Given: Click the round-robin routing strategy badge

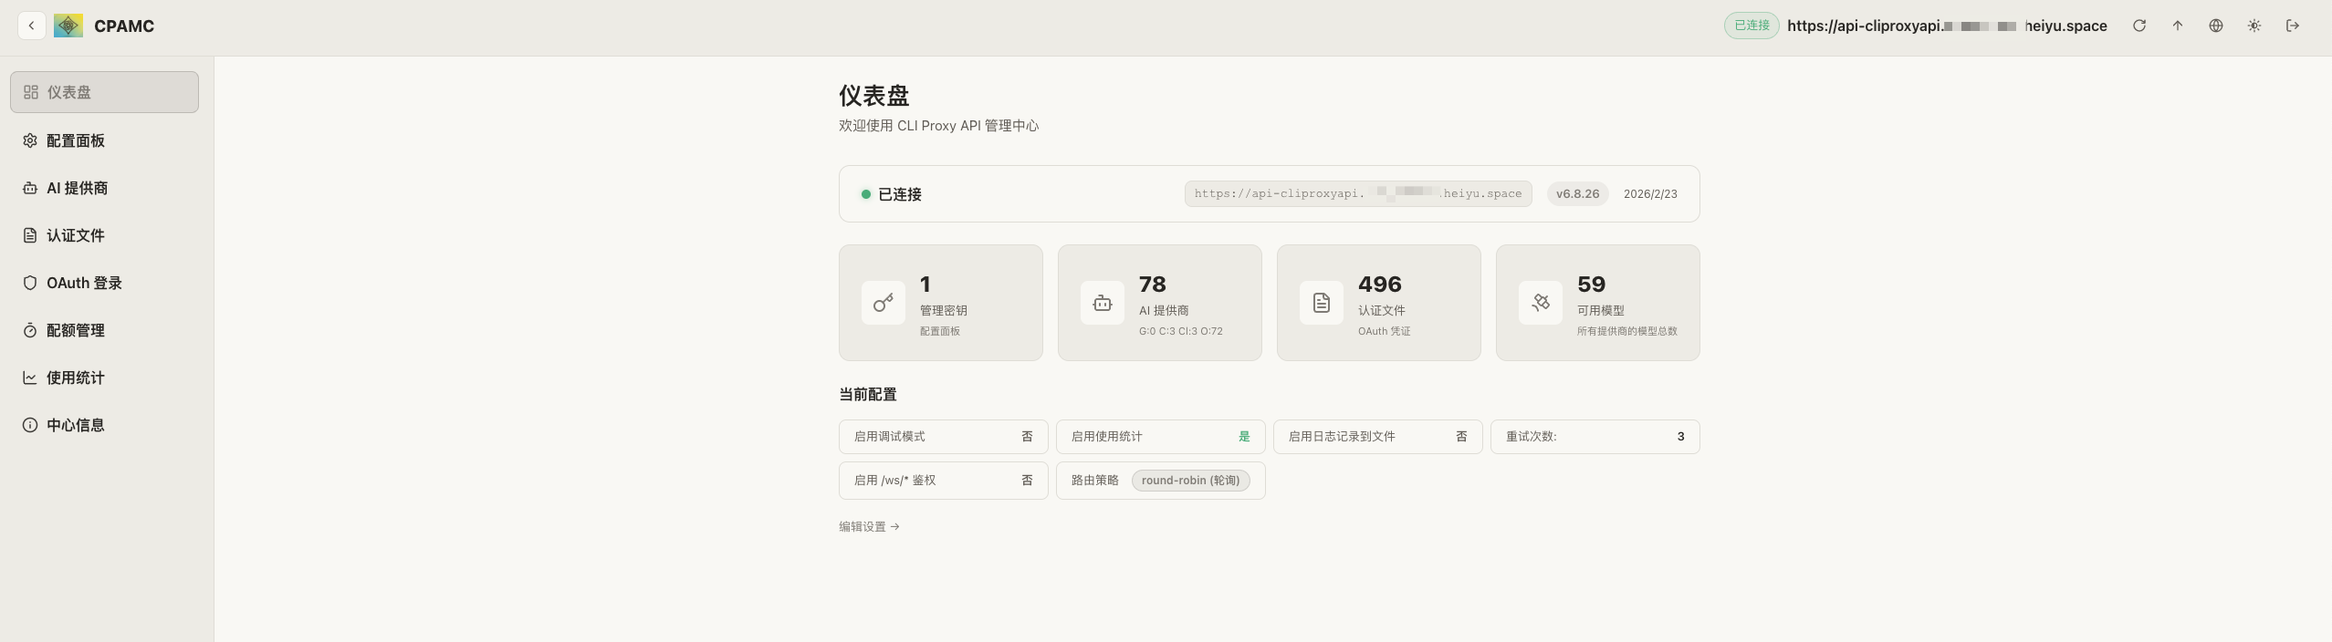Looking at the screenshot, I should pyautogui.click(x=1191, y=481).
